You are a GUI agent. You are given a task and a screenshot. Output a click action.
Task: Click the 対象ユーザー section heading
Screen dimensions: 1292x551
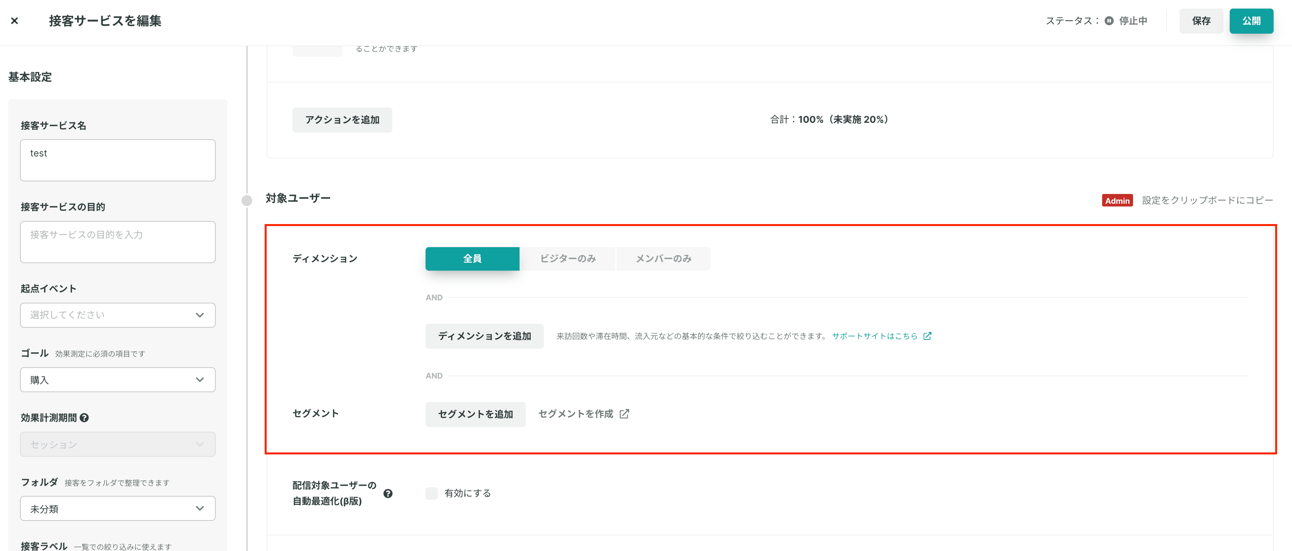[x=298, y=198]
